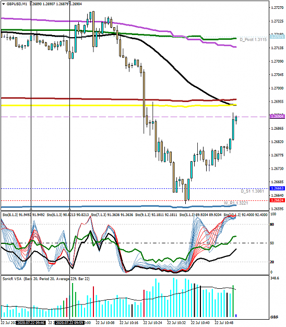This screenshot has height=327, width=286.
Task: Click the 1.27225 price scale value
Action: click(x=277, y=21)
